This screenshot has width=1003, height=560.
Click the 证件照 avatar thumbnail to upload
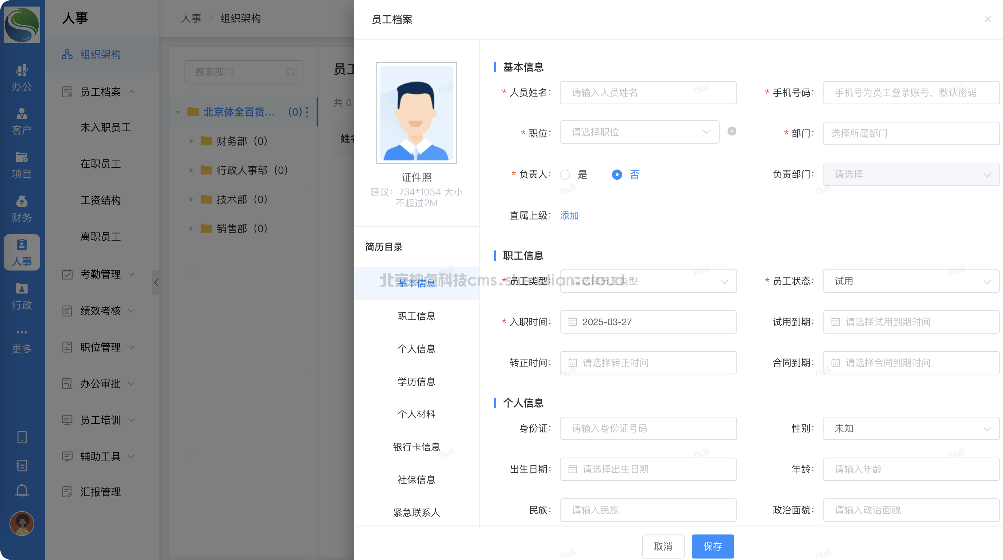(416, 113)
